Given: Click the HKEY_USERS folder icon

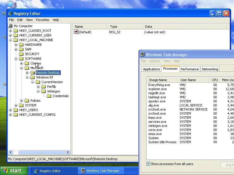Looking at the screenshot, I should (16, 110).
